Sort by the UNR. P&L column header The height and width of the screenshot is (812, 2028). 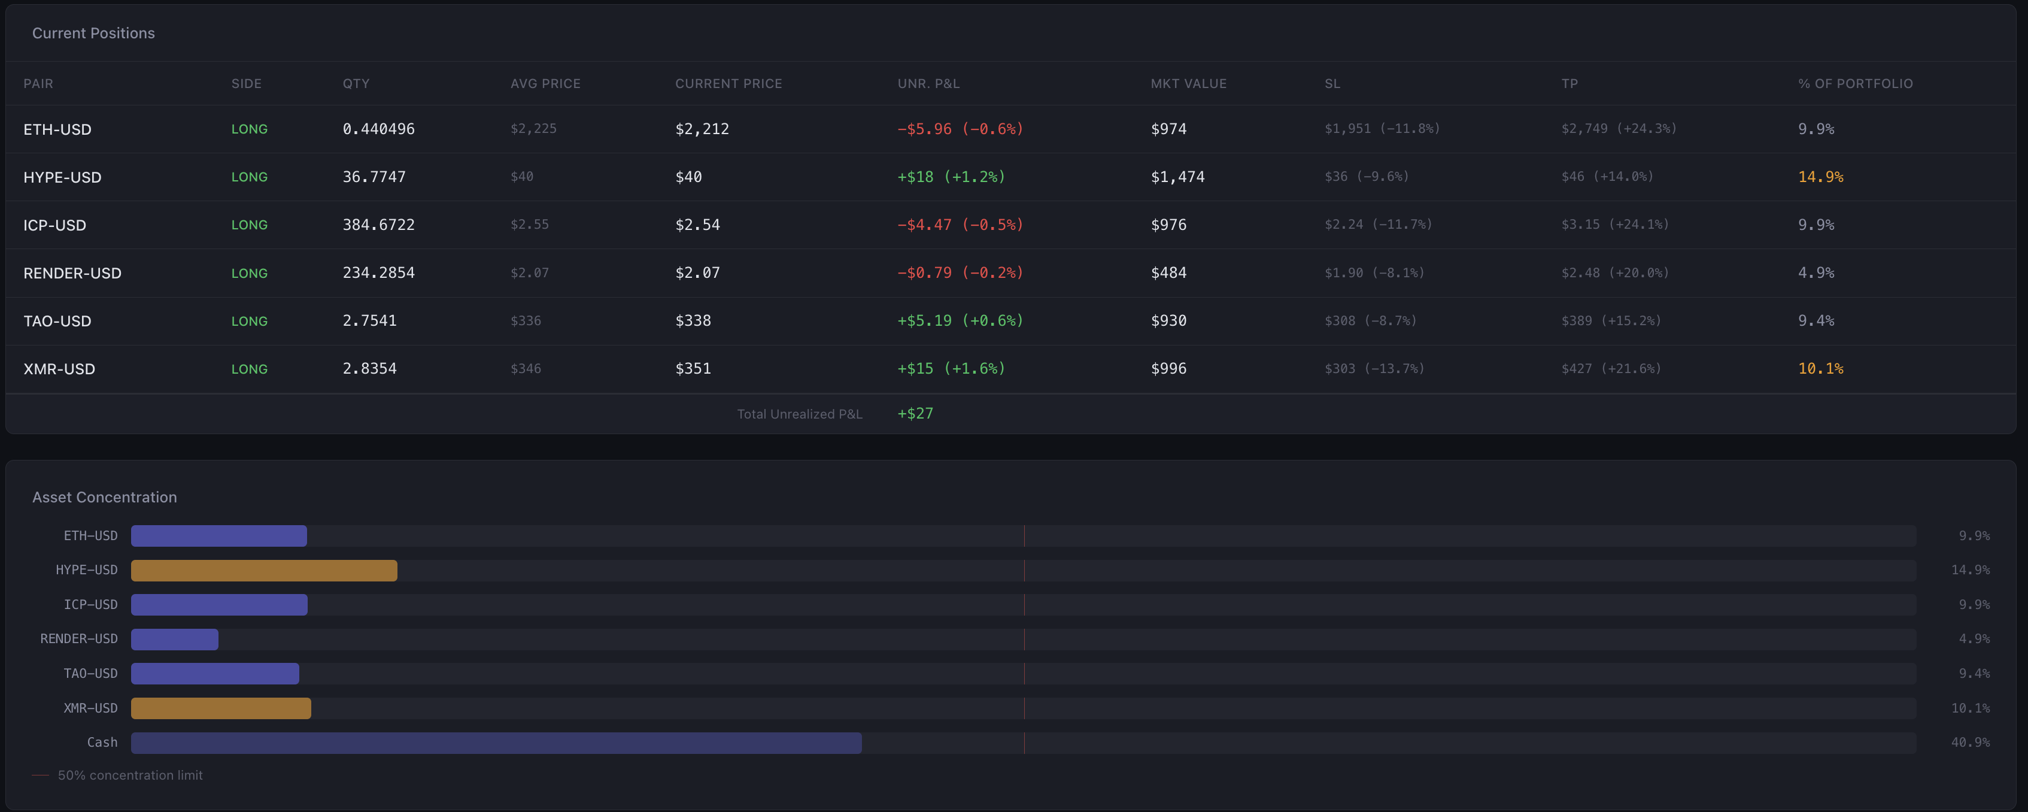pos(929,83)
